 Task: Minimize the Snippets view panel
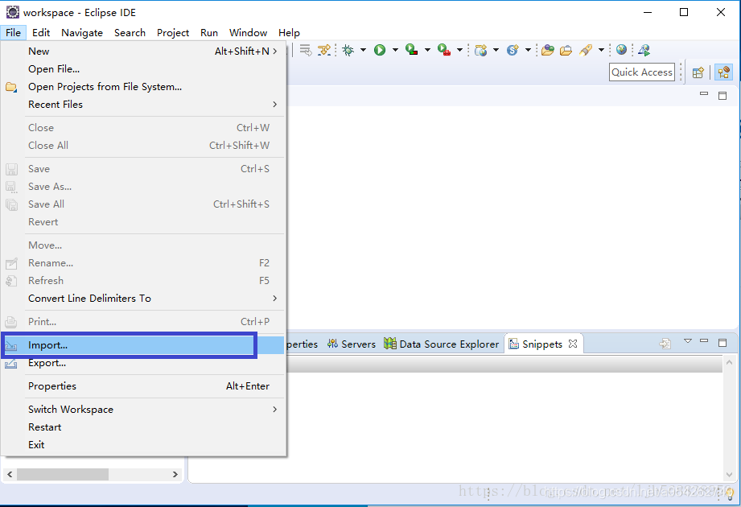(704, 340)
